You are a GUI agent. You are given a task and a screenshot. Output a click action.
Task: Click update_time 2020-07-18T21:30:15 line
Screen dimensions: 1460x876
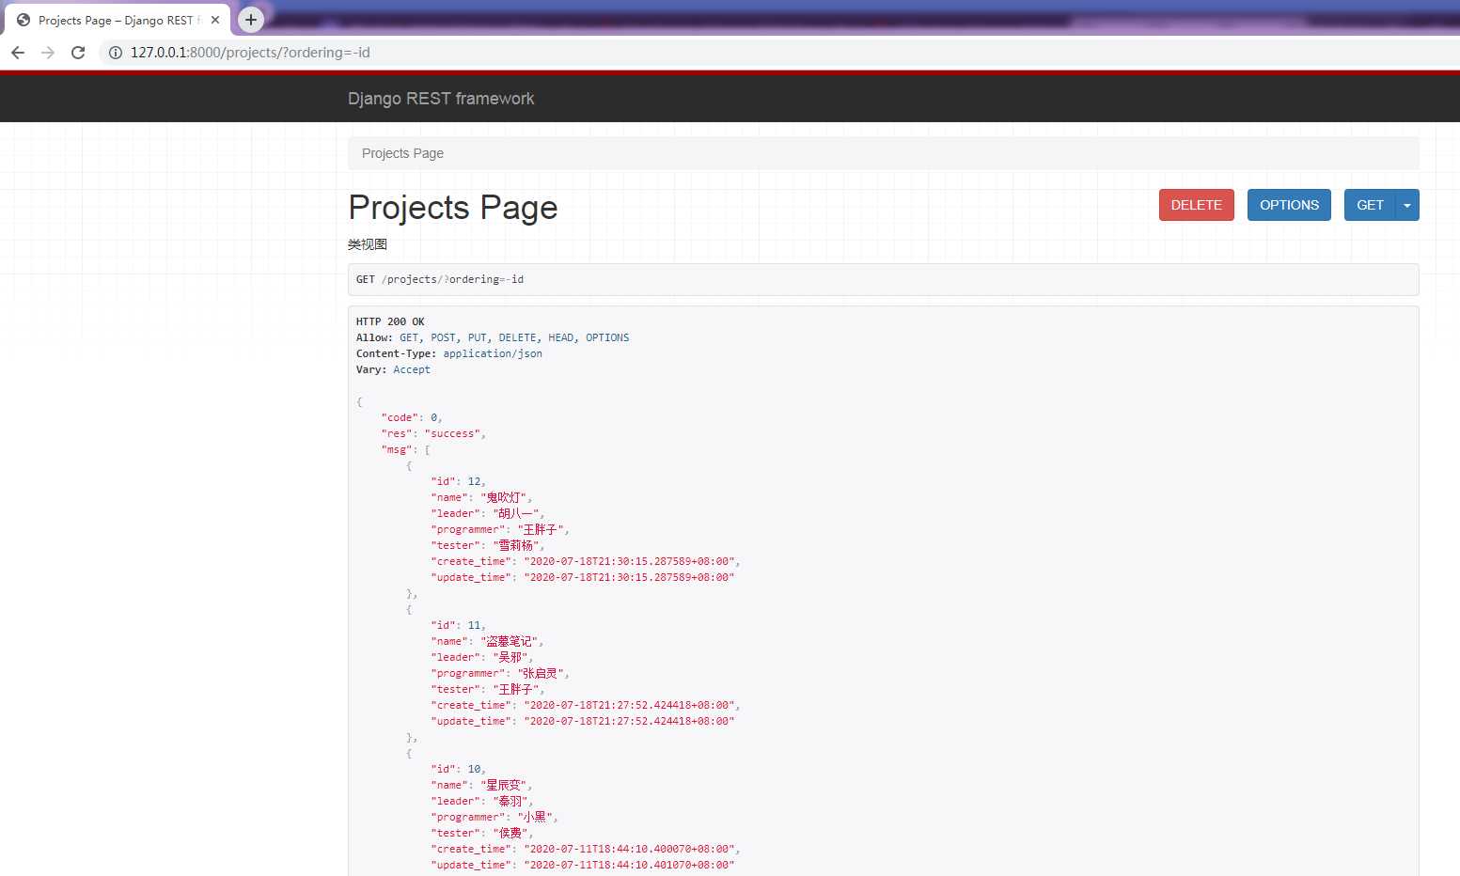point(583,577)
